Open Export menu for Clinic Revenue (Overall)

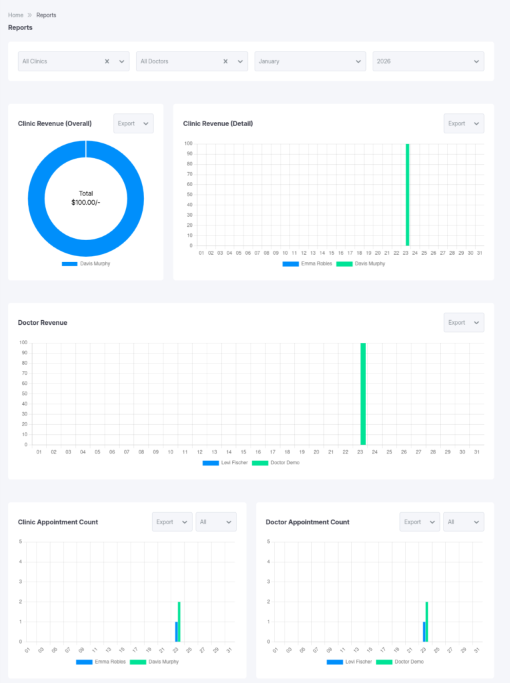[x=133, y=123]
